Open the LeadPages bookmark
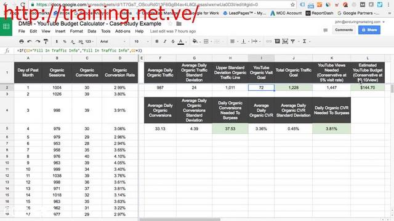The width and height of the screenshot is (394, 221). 244,13
